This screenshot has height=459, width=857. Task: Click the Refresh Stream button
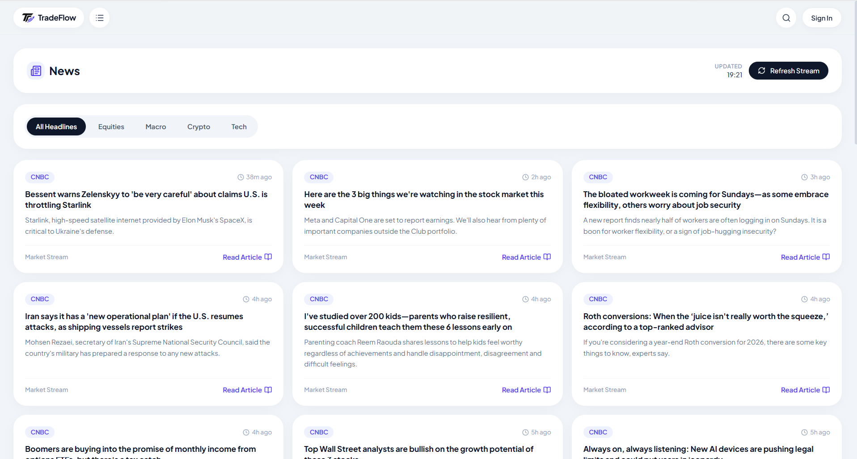(788, 71)
